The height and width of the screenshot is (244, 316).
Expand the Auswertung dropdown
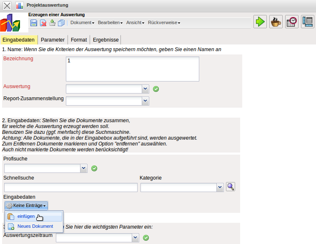pos(145,89)
